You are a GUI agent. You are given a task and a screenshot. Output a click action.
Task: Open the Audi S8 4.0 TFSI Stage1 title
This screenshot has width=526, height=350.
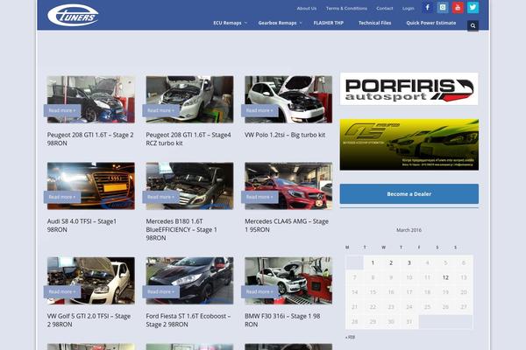point(82,226)
